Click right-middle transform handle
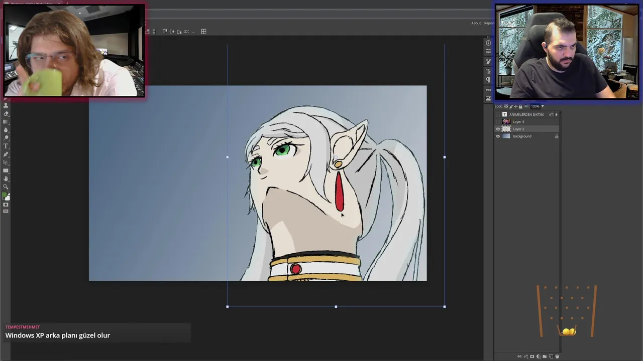 (445, 157)
